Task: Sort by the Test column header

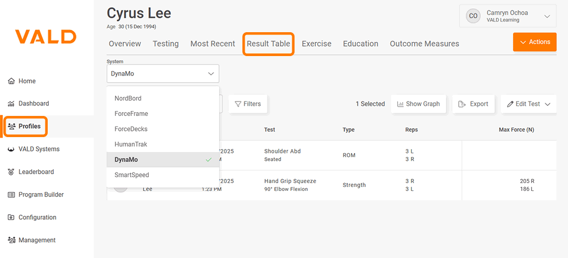Action: [x=270, y=130]
